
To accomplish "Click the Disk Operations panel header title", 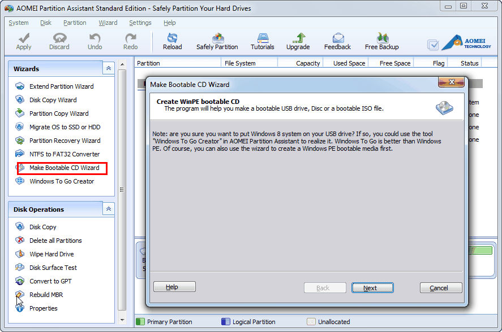I will (x=38, y=209).
